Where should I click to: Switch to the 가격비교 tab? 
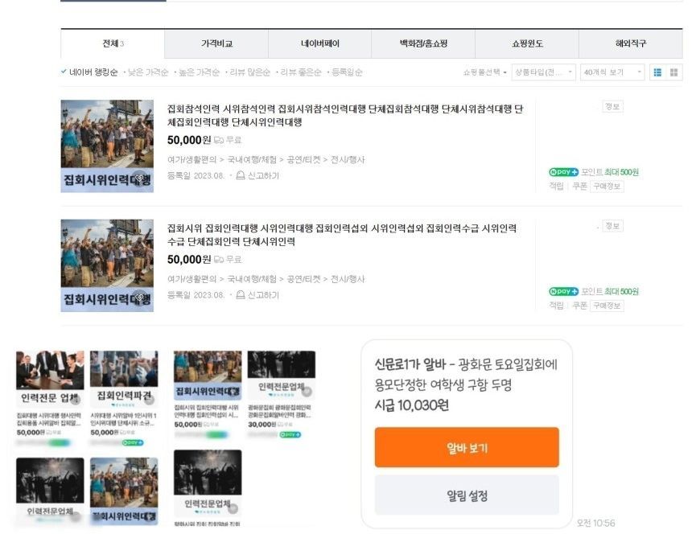pyautogui.click(x=216, y=43)
